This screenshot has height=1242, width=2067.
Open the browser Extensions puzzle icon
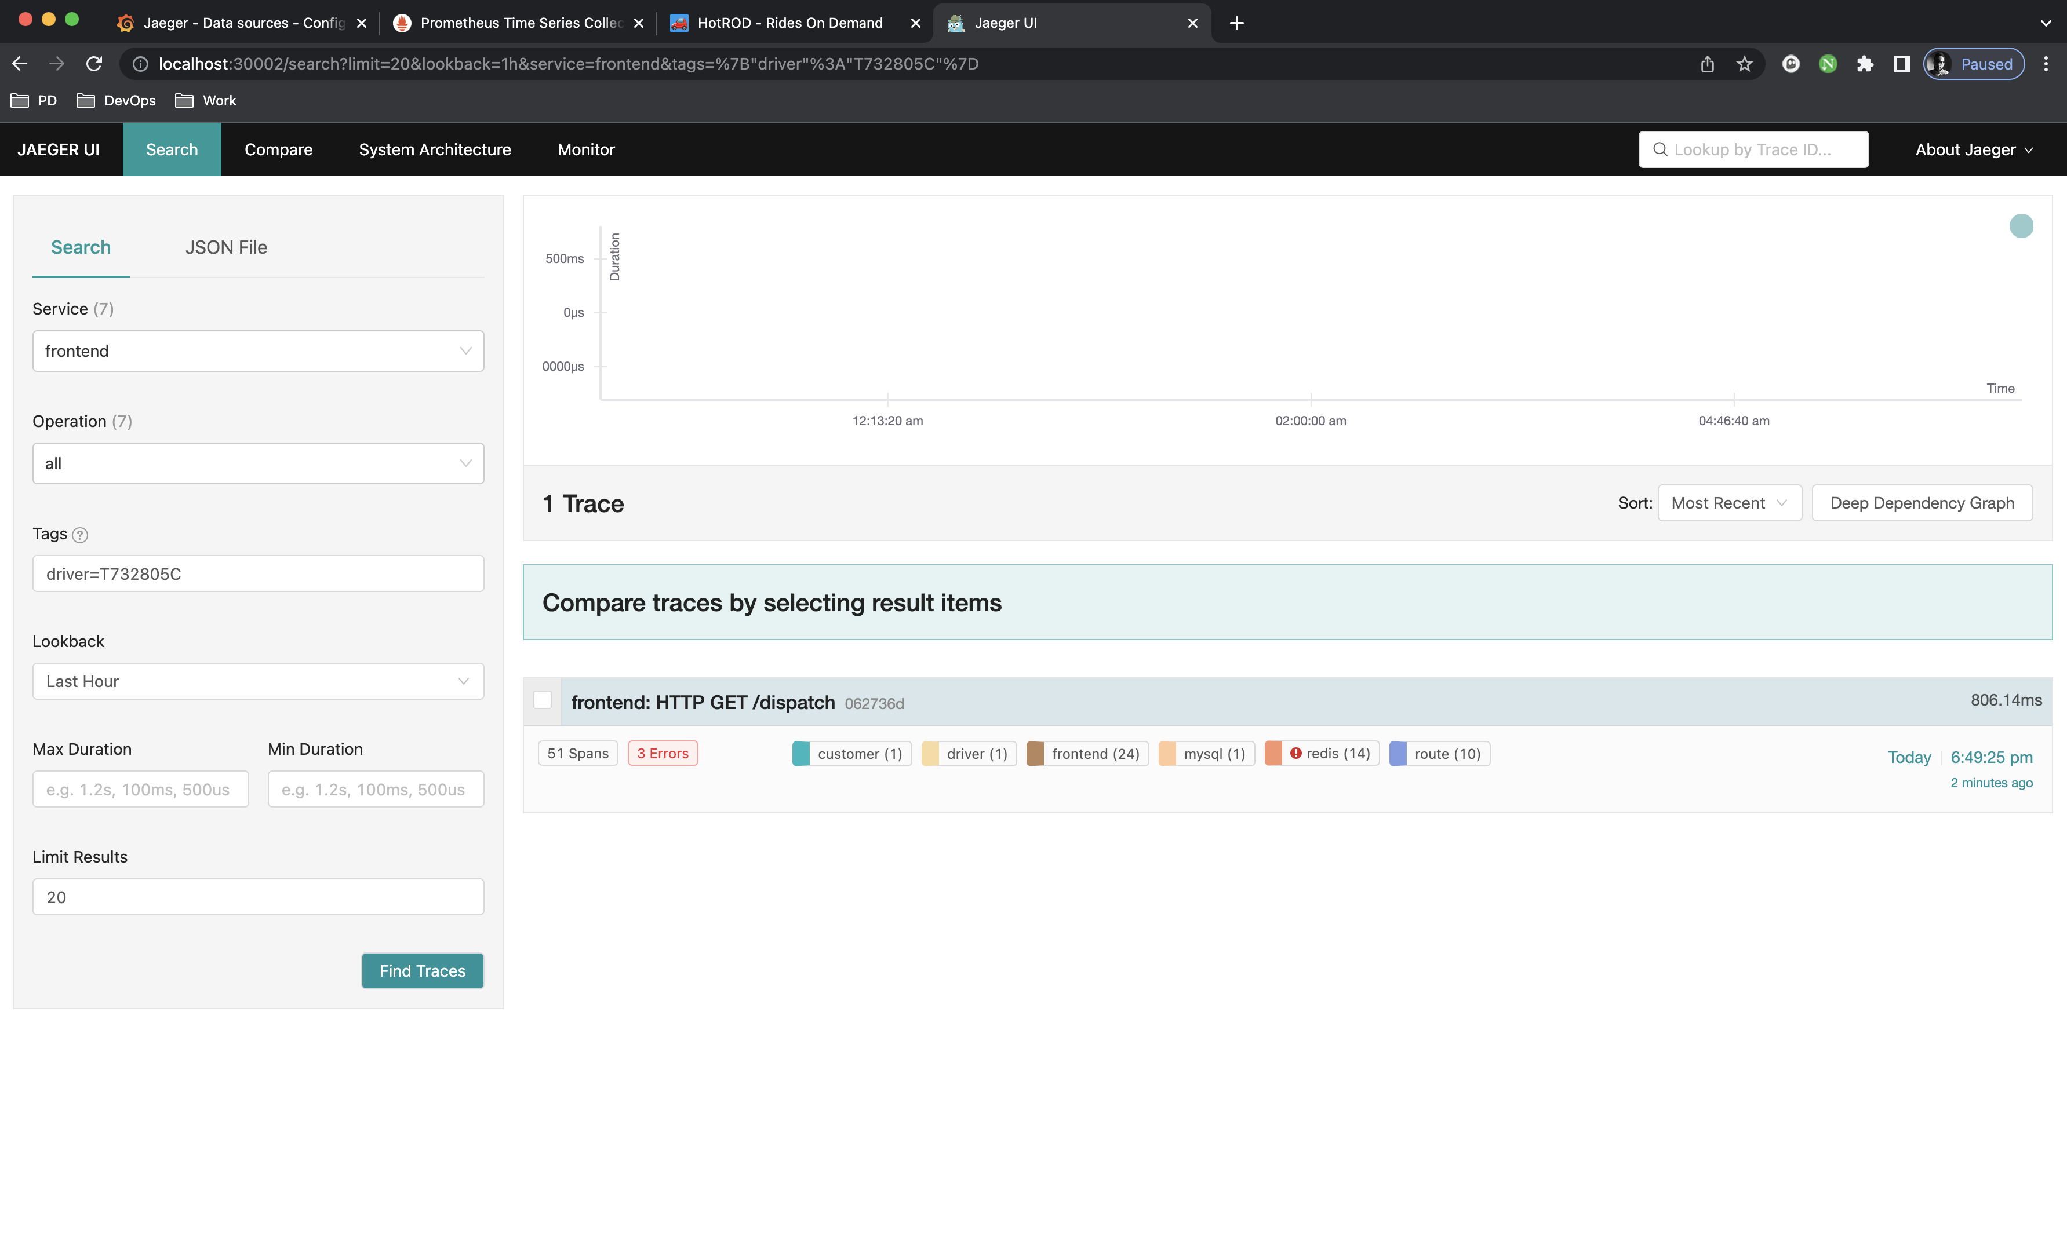coord(1864,64)
